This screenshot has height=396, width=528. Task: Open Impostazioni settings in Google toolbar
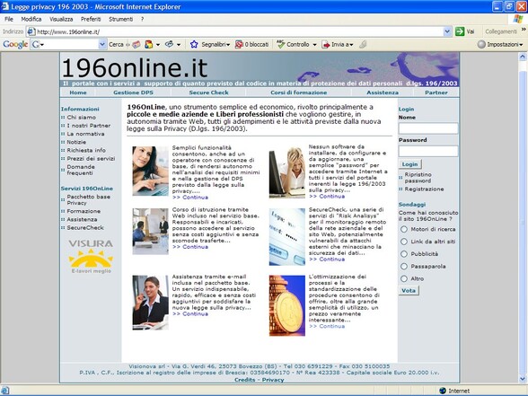(499, 44)
